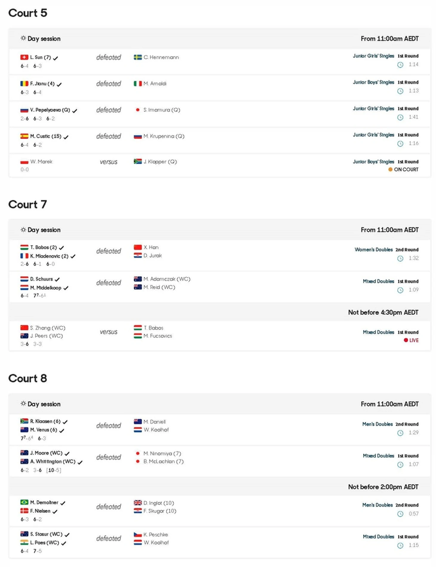Click the orange ON COURT status dot
436x567 pixels.
390,169
